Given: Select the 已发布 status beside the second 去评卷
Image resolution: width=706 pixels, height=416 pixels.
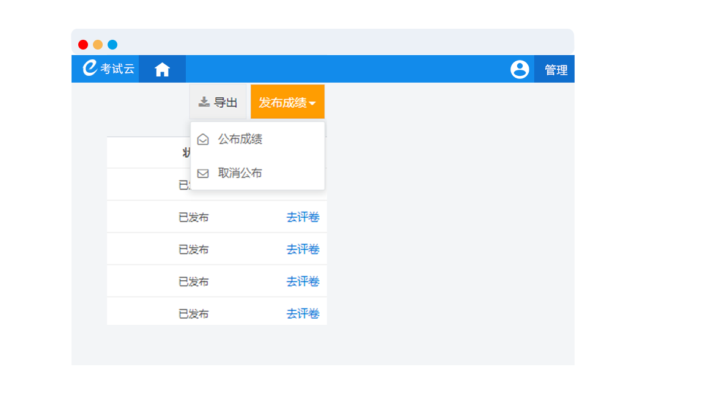Looking at the screenshot, I should (x=193, y=249).
